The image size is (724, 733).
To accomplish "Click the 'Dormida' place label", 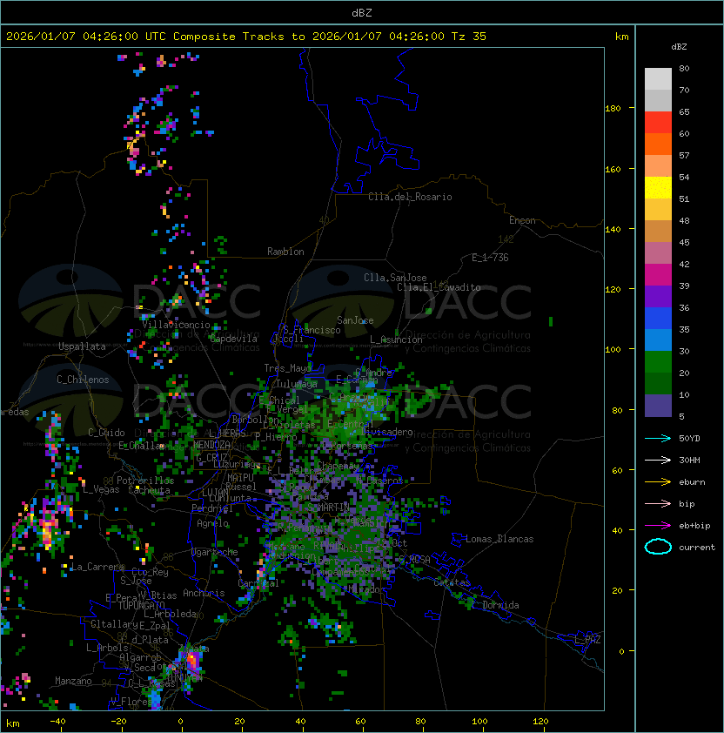I will (500, 605).
